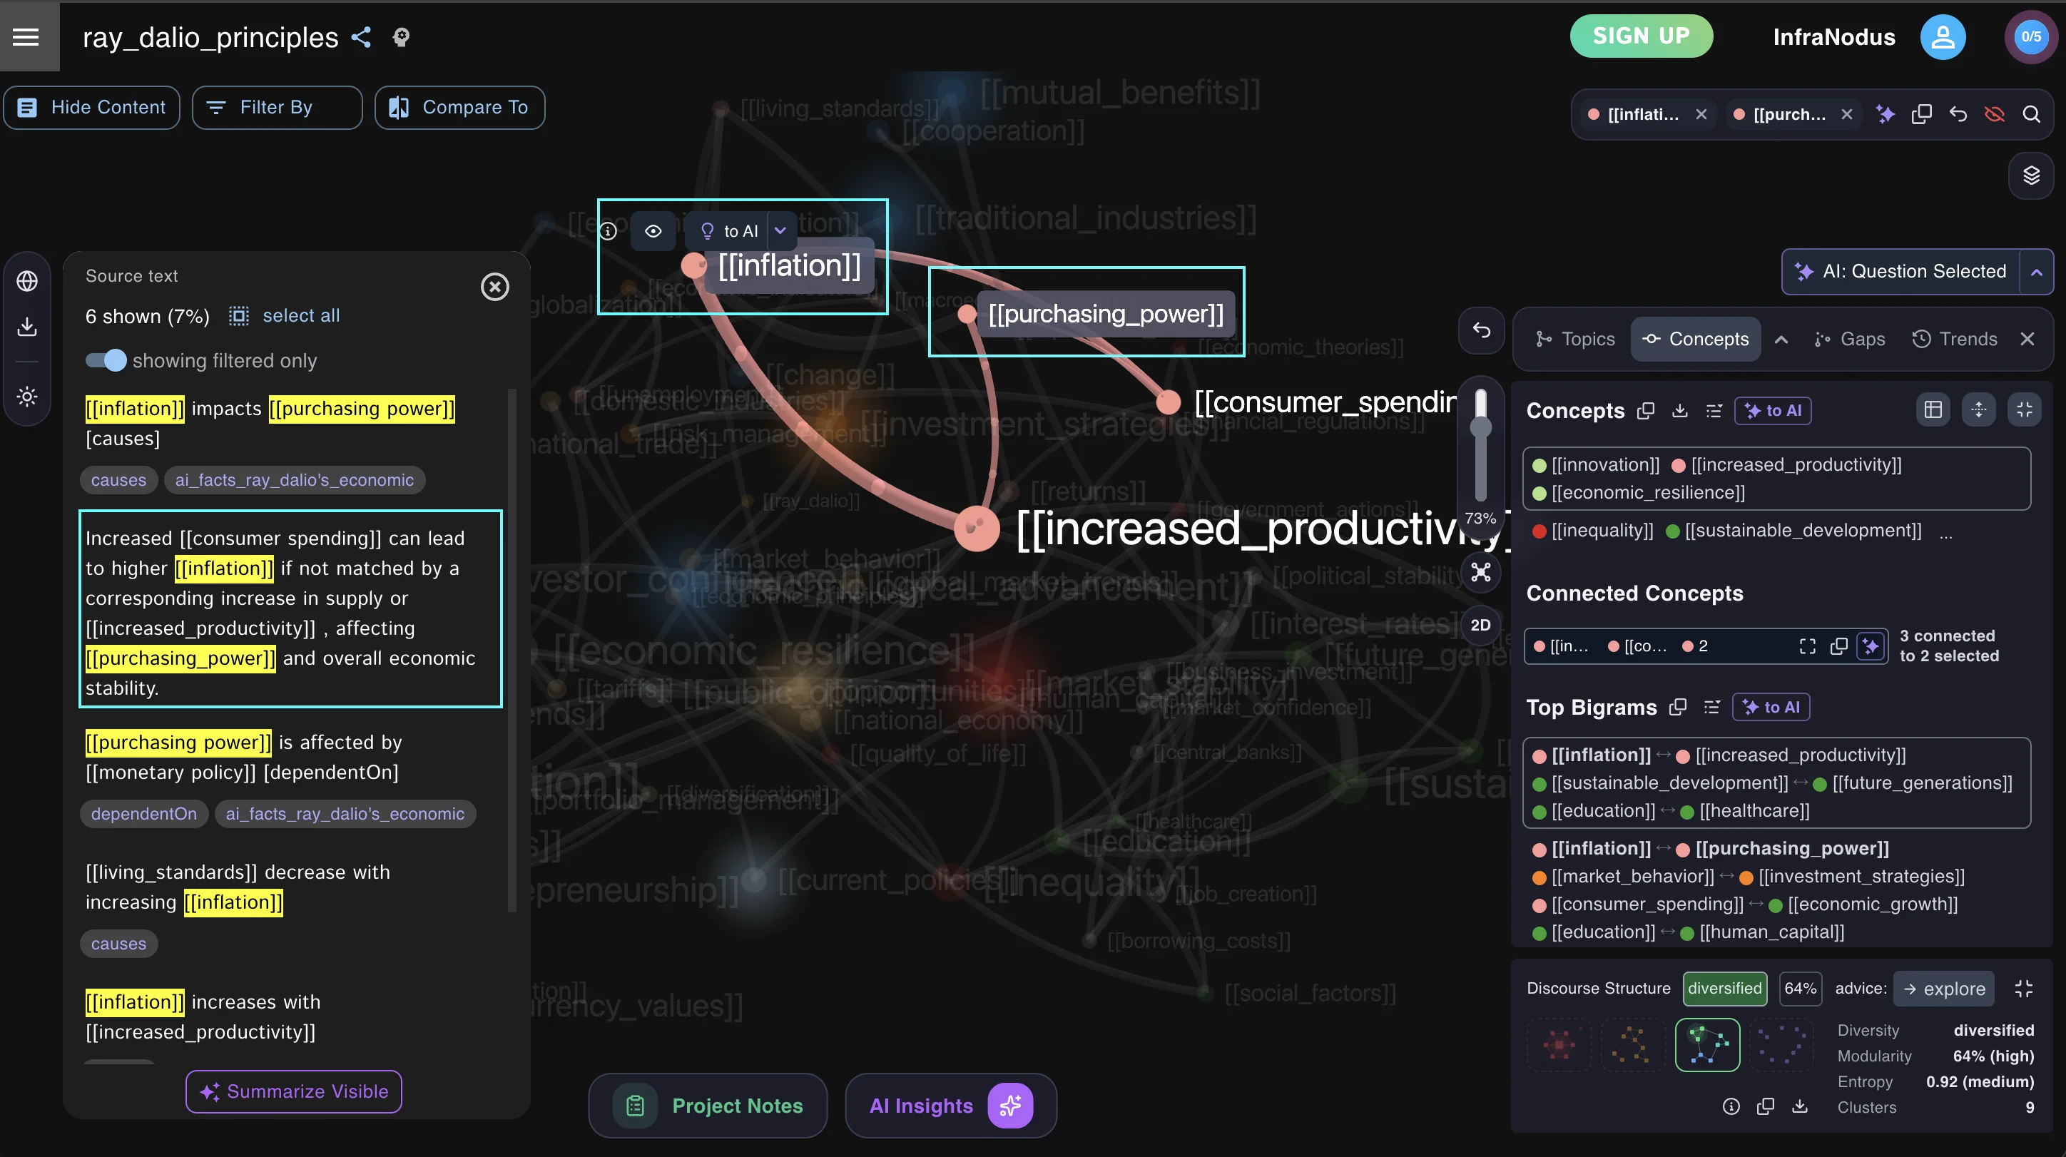This screenshot has width=2066, height=1157.
Task: Click the source text panel scrollbar
Action: 512,649
